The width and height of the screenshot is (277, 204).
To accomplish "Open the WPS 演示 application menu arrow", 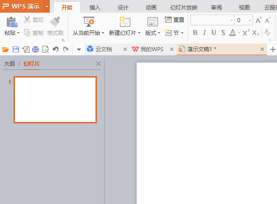I will click(47, 6).
